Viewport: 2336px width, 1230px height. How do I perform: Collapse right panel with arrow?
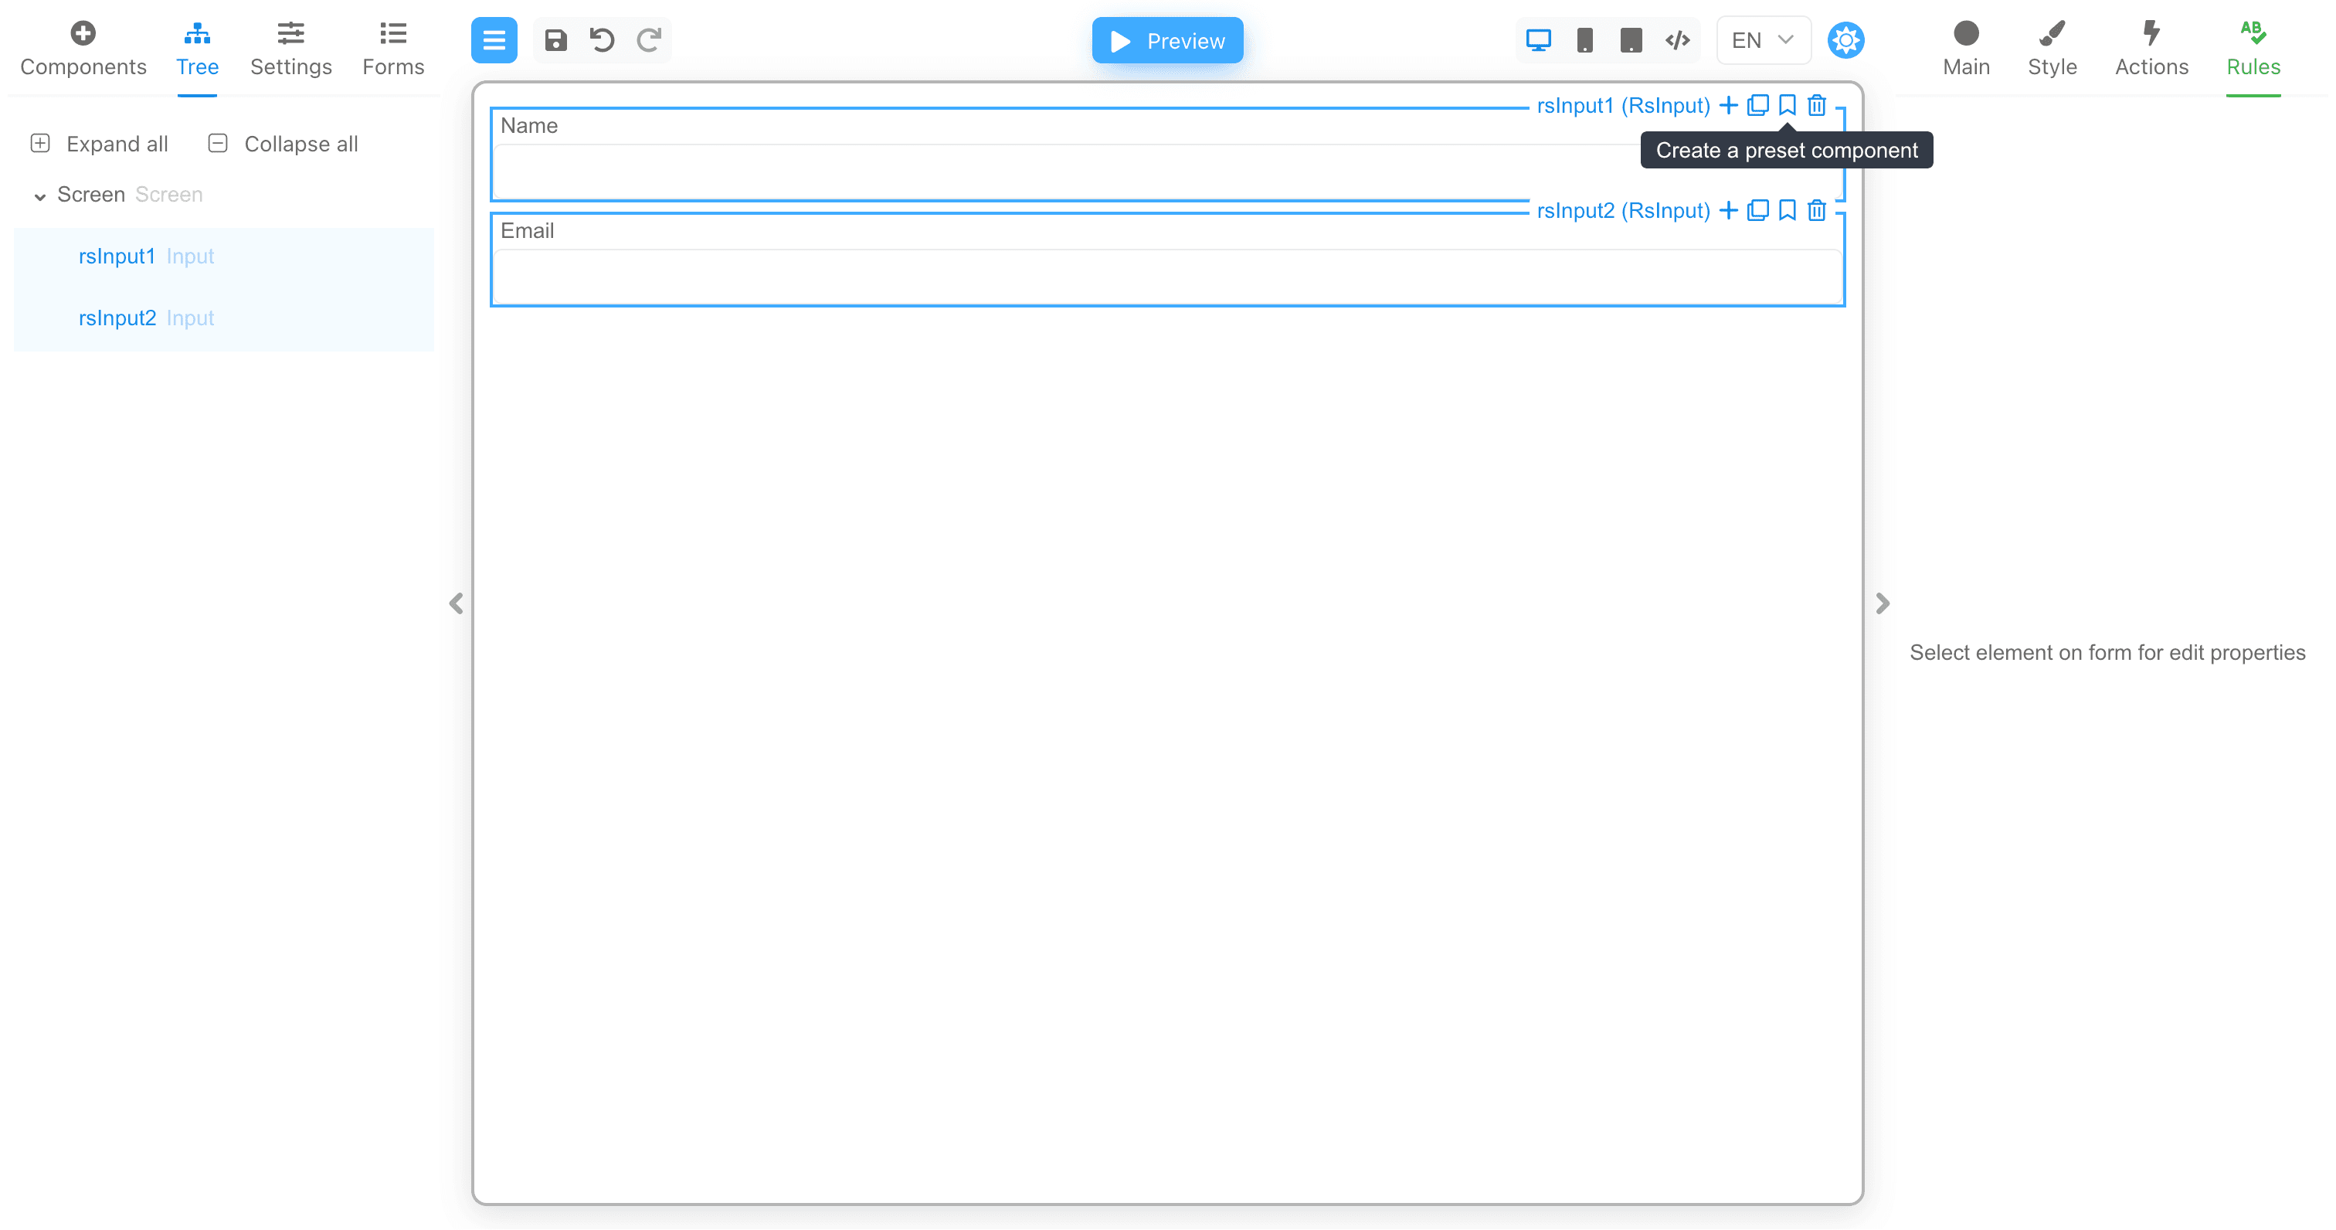click(x=1883, y=603)
